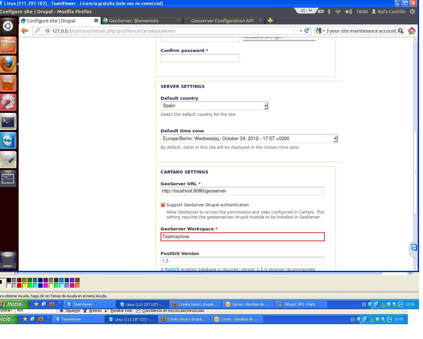
Task: Open the TeamViewer side panel tab icon
Action: click(x=414, y=248)
